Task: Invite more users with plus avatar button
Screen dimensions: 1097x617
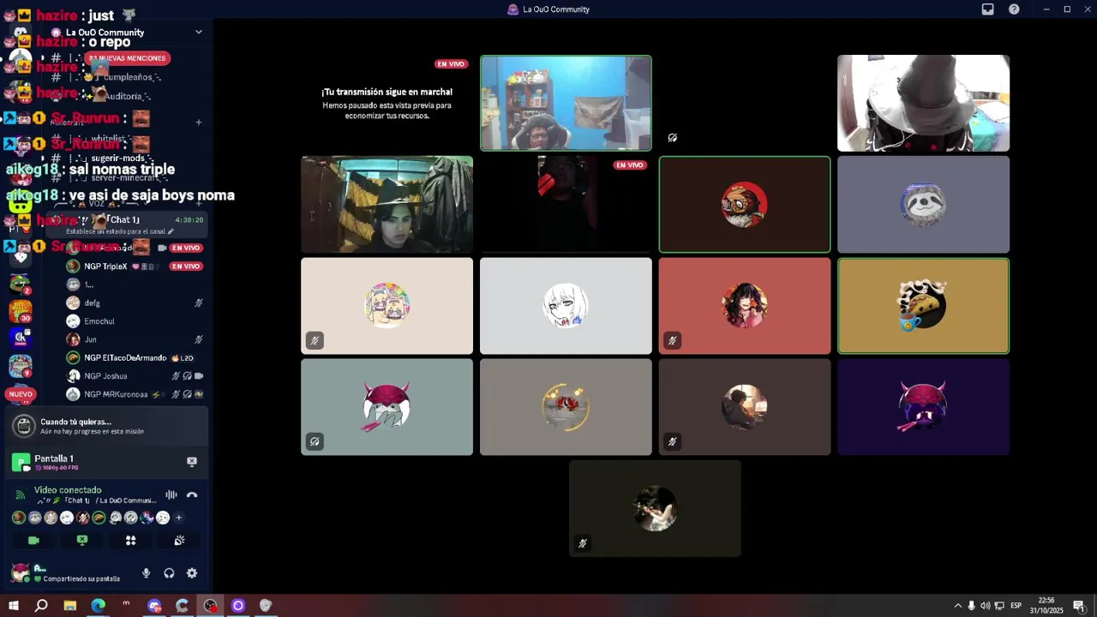Action: pyautogui.click(x=178, y=518)
